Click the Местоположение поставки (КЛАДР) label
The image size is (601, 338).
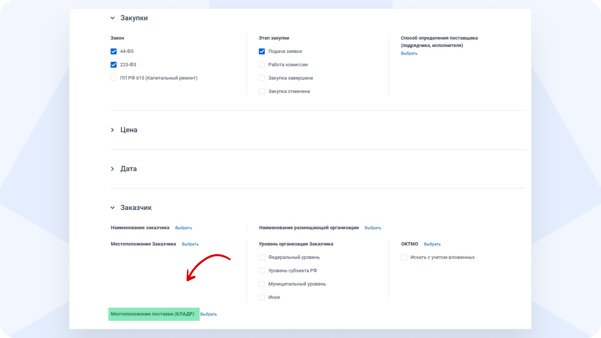[152, 314]
